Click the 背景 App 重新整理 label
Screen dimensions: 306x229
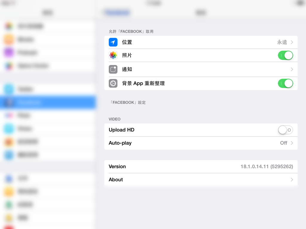click(143, 83)
